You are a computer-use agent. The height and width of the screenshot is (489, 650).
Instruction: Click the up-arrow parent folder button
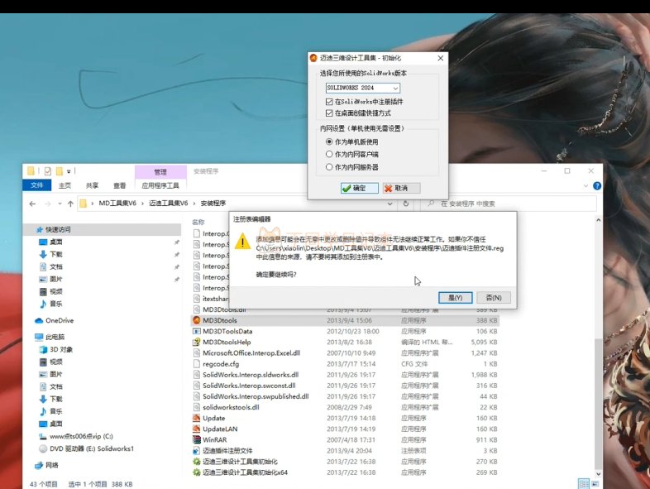pos(72,203)
